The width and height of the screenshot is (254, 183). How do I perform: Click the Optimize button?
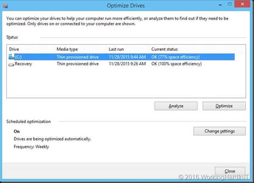coord(224,106)
